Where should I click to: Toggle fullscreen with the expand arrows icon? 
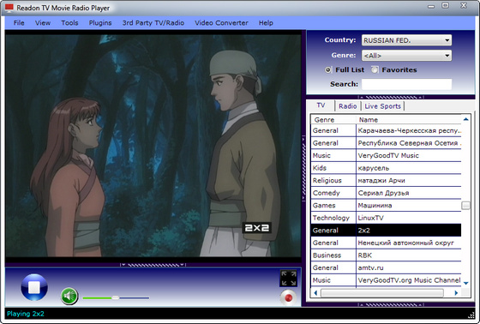(288, 279)
